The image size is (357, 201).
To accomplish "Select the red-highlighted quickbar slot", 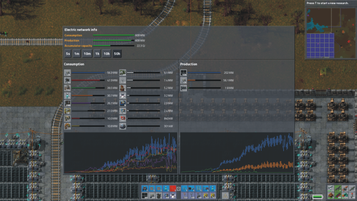I will (173, 189).
